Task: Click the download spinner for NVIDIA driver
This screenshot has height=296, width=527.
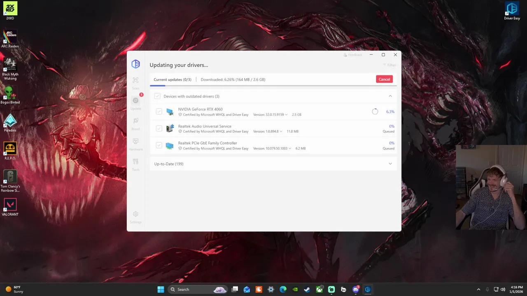Action: (375, 111)
